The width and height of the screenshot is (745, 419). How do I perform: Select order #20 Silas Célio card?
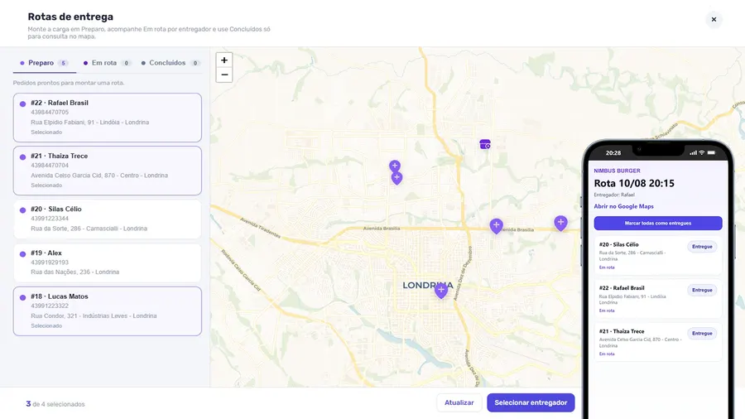click(x=108, y=219)
